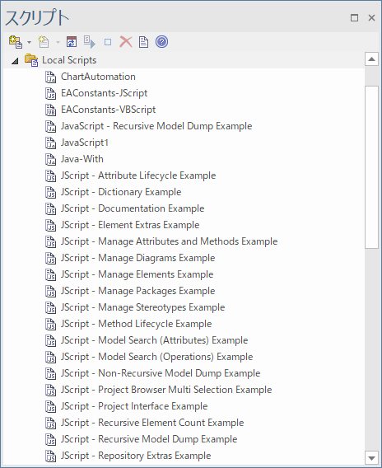The height and width of the screenshot is (468, 382).
Task: Click the New Script toolbar icon
Action: [x=44, y=42]
